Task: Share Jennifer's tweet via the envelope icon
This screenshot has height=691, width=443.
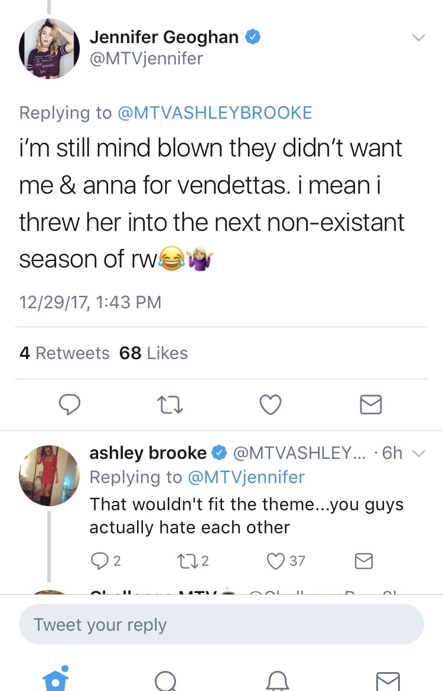Action: pyautogui.click(x=371, y=405)
